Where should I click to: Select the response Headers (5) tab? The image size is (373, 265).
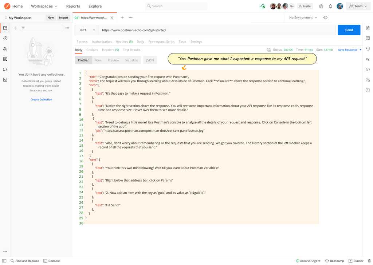110,50
